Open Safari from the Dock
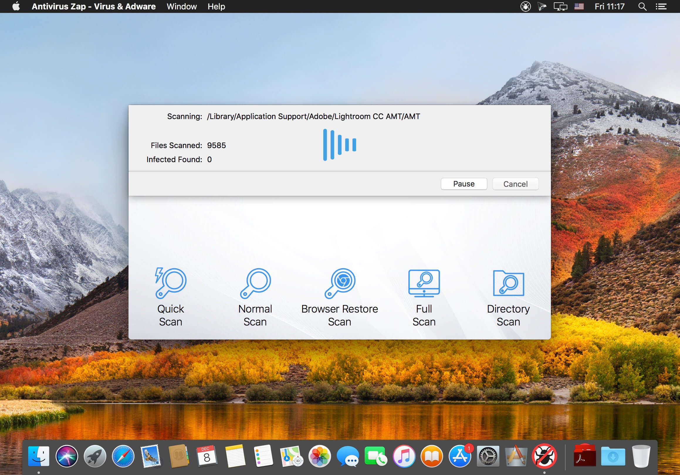Screen dimensions: 680x475 click(x=123, y=456)
